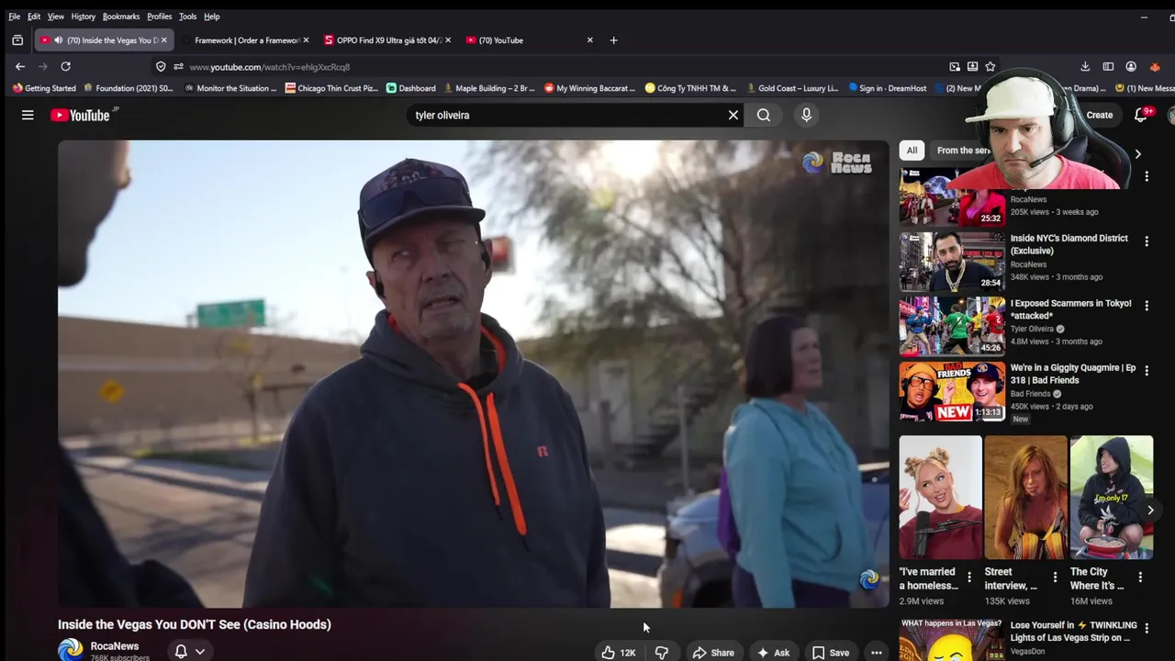Open Getting Started bookmark
Image resolution: width=1175 pixels, height=661 pixels.
point(44,88)
